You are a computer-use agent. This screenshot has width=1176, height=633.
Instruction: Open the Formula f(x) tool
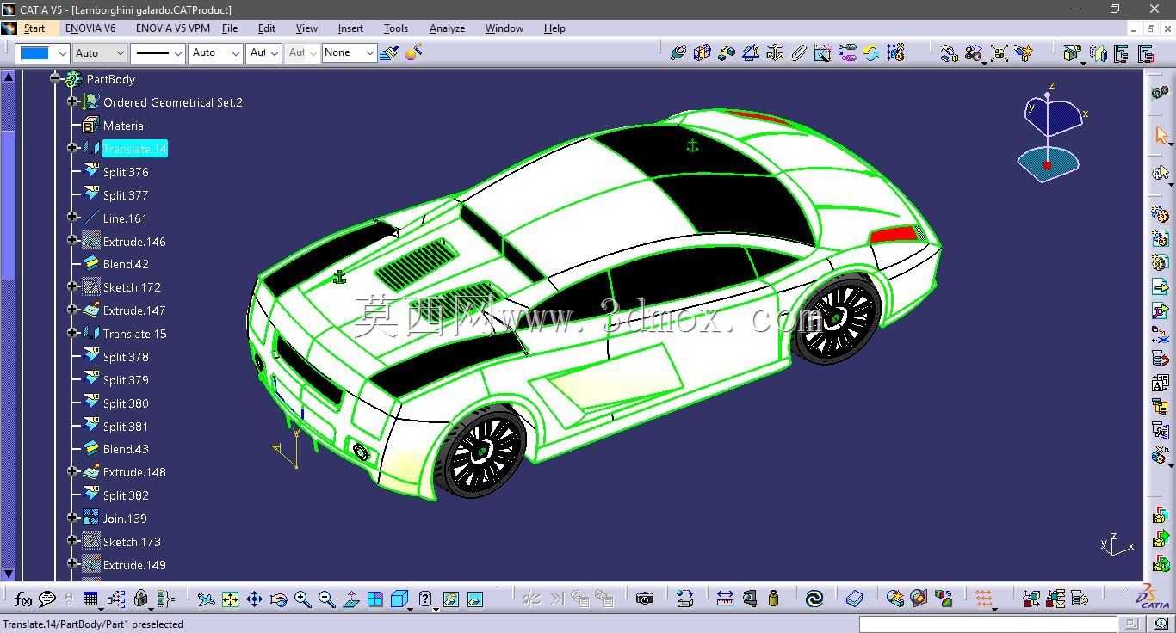[x=23, y=599]
